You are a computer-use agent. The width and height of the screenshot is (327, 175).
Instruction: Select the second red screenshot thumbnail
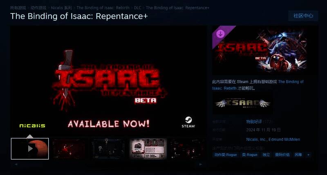(69, 148)
